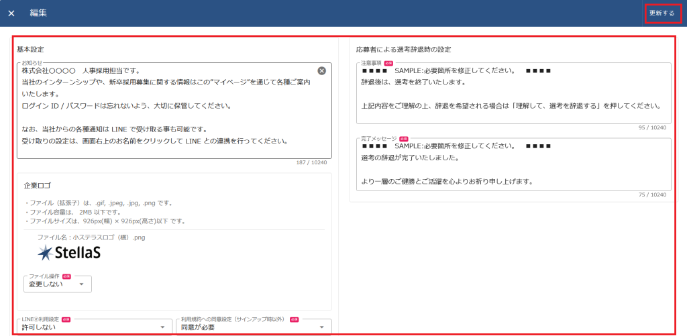Expand the LINE®利用設定 dropdown
Viewport: 687px width, 336px height.
pyautogui.click(x=94, y=327)
